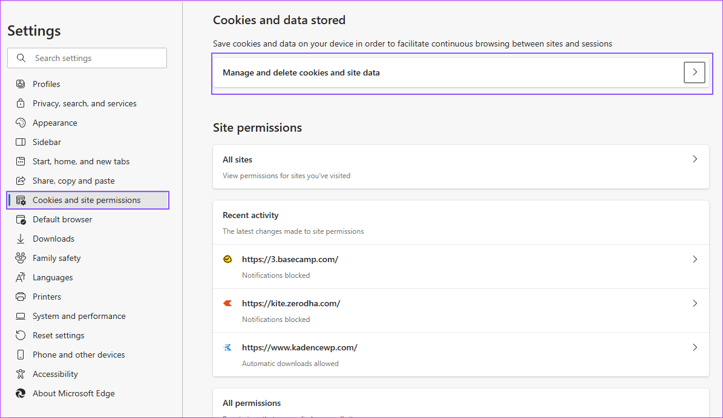Open All sites permissions via its chevron

click(x=695, y=159)
